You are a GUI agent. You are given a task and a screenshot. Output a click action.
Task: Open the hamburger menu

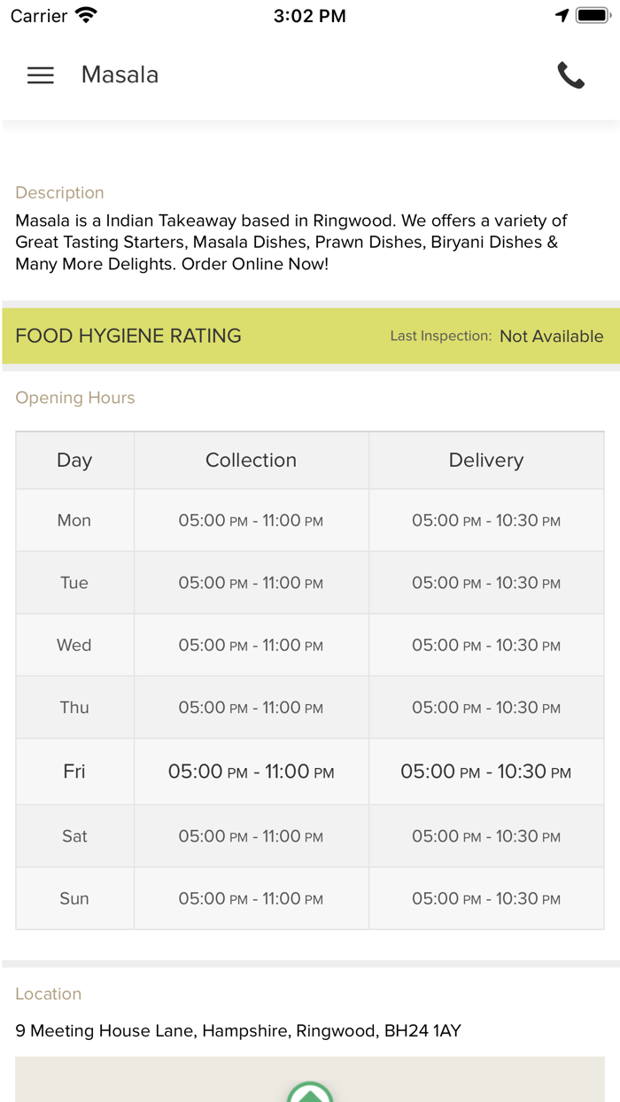[x=41, y=75]
